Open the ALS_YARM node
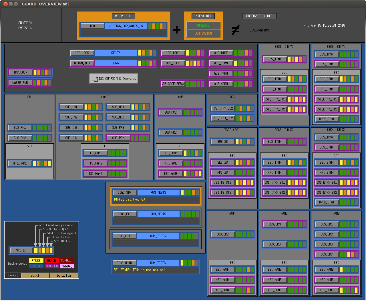Viewport: 366px width, 301px height. point(221,74)
